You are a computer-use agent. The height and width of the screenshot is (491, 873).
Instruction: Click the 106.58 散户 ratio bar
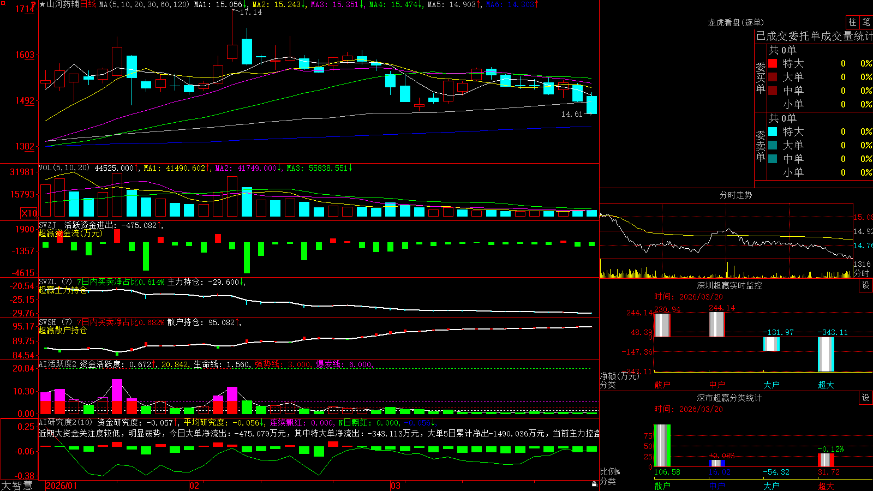[x=662, y=446]
